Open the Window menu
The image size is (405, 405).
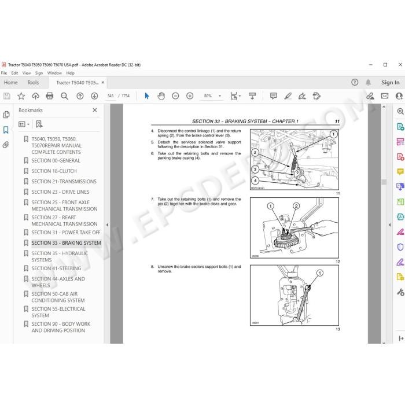tap(54, 73)
